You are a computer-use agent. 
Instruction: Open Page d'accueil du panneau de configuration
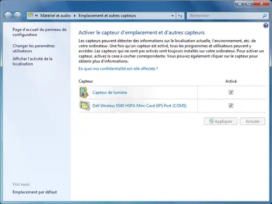click(39, 32)
